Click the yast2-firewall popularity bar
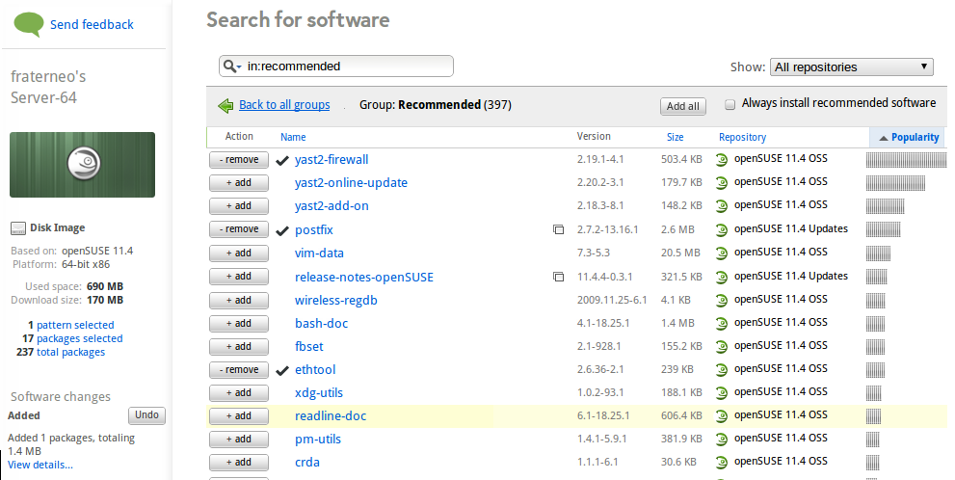 [x=906, y=160]
